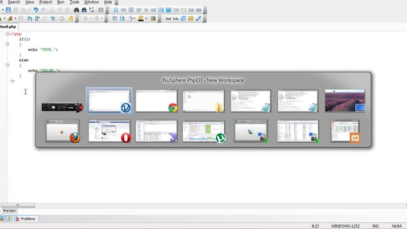407x229 pixels.
Task: Click the blue Save floppy disk icon
Action: point(8,10)
